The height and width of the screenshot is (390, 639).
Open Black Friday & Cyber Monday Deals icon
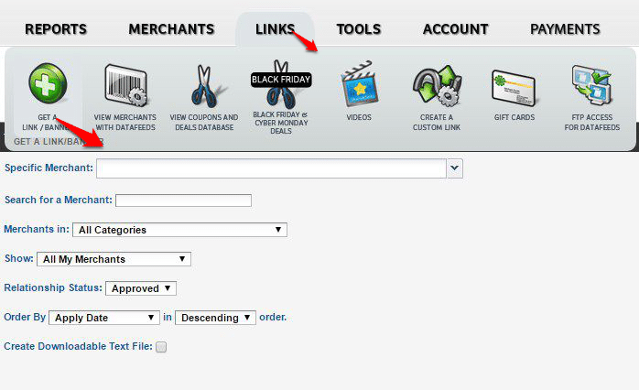281,84
